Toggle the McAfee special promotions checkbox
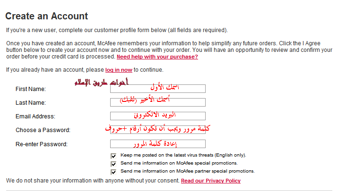 tap(113, 164)
